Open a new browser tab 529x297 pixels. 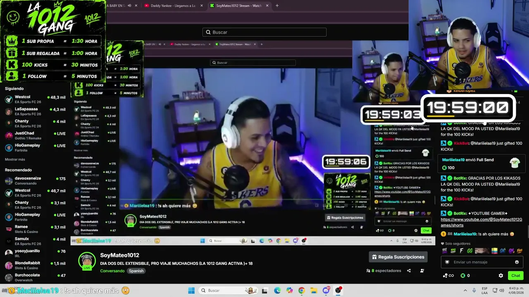tap(277, 6)
